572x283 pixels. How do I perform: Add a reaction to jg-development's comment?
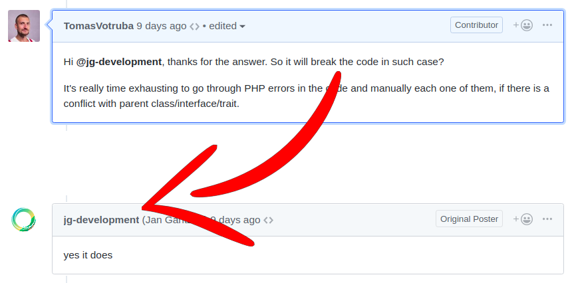click(x=523, y=219)
